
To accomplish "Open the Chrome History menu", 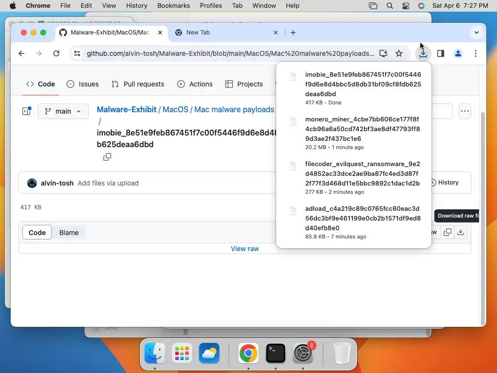I will tap(136, 6).
